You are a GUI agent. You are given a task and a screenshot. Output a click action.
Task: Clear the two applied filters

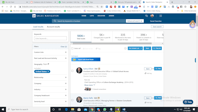pyautogui.click(x=64, y=46)
